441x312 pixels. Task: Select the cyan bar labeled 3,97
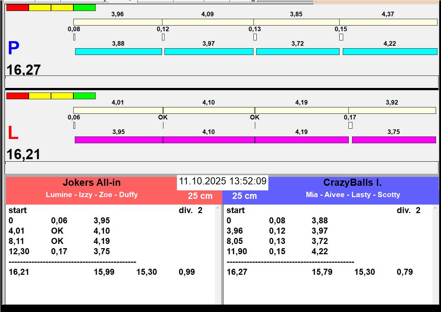[209, 51]
